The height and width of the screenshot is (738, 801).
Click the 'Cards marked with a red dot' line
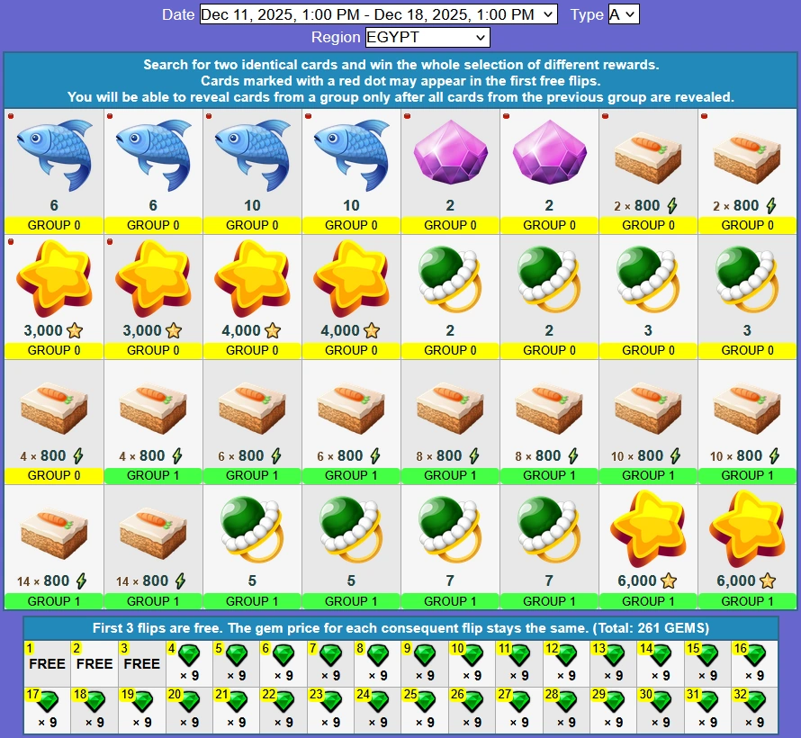pyautogui.click(x=401, y=81)
